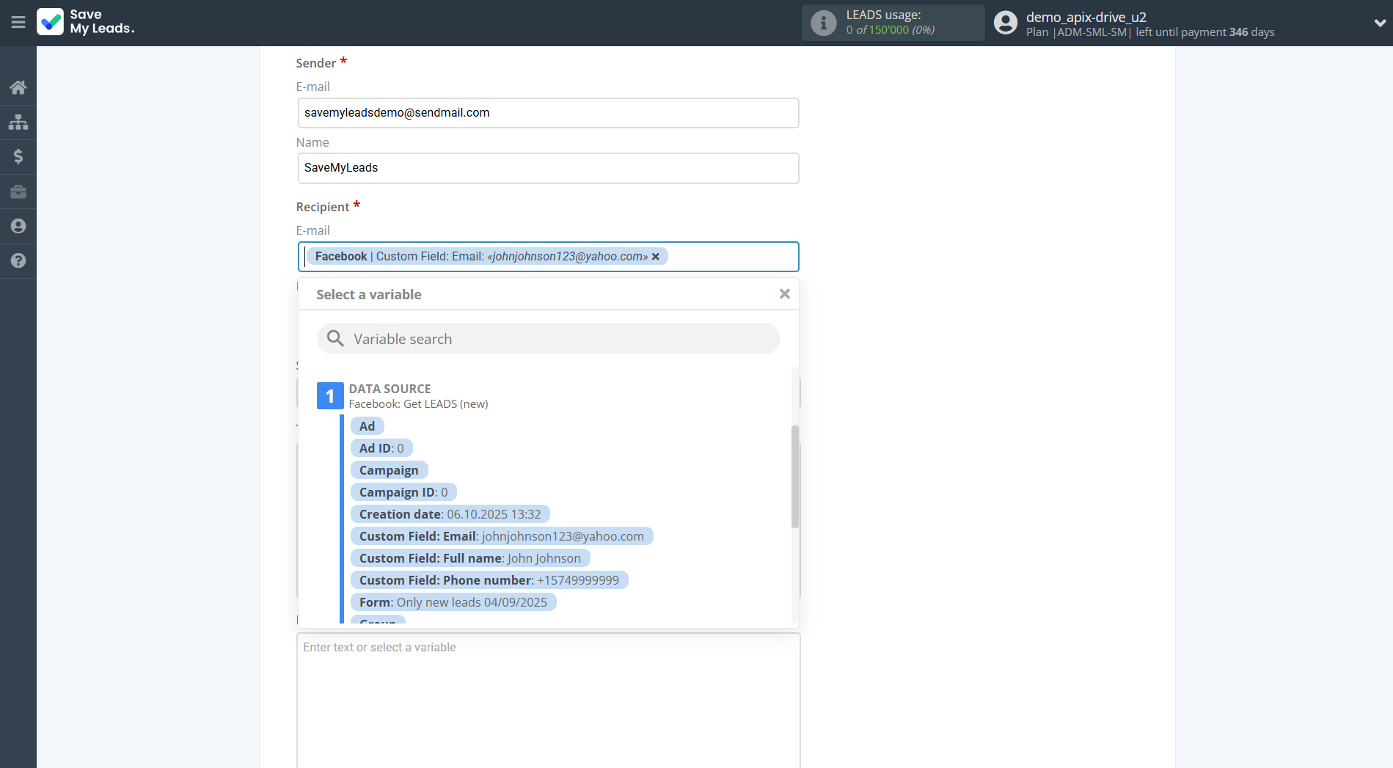Viewport: 1393px width, 768px height.
Task: Select the Custom Field: Full name variable
Action: (469, 558)
